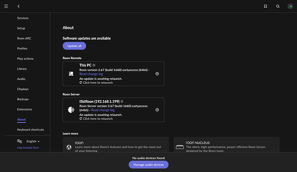
Task: Open the Roon Nucleus learn more card
Action: 226,145
